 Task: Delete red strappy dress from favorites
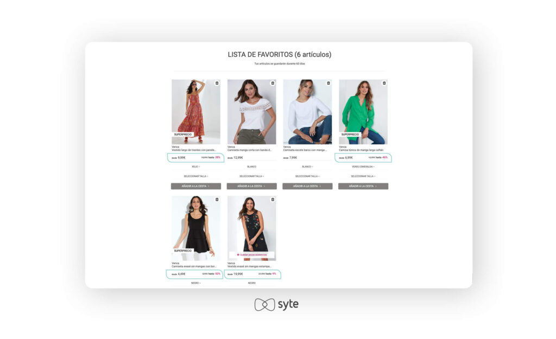217,83
